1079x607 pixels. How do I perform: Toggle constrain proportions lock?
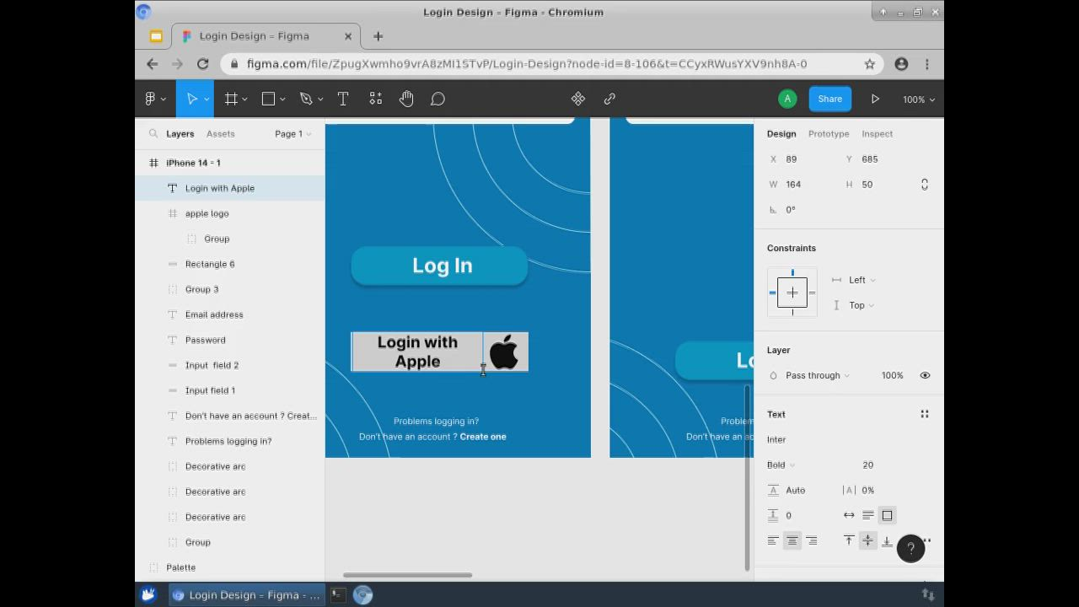pos(925,184)
